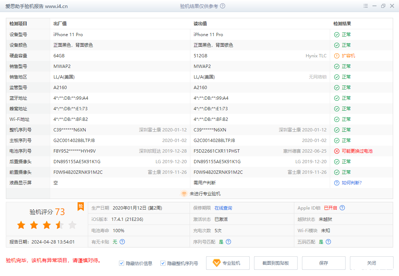The width and height of the screenshot is (399, 276).
Task: Click green check icon in 前置摄像头 row
Action: [x=337, y=172]
